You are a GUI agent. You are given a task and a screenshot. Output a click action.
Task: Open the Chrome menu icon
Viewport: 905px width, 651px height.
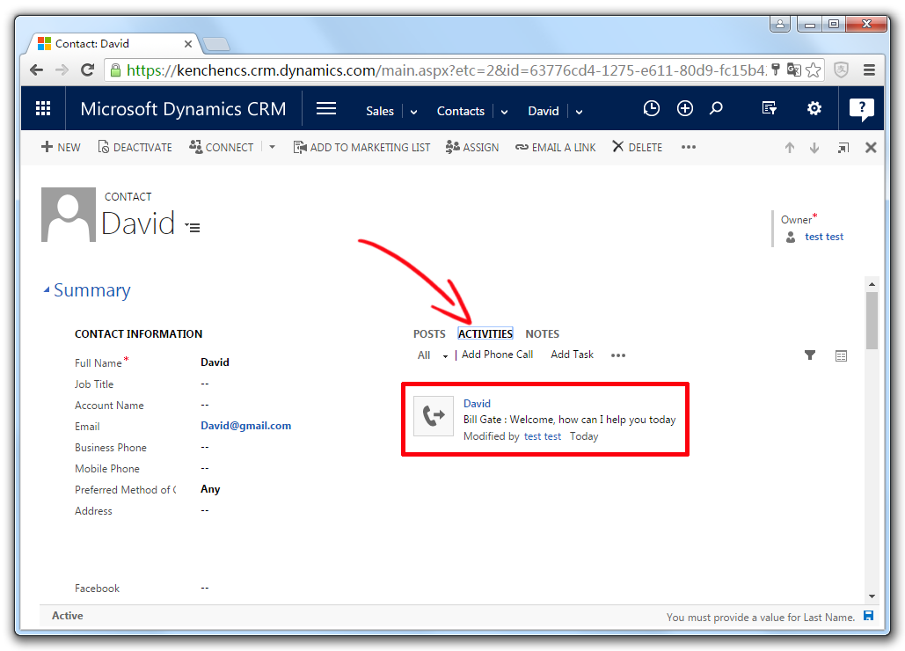coord(869,70)
